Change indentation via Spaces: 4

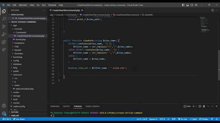click(153, 119)
